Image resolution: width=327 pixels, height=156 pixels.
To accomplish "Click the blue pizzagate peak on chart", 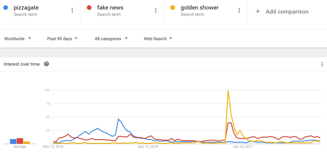I will point(118,119).
